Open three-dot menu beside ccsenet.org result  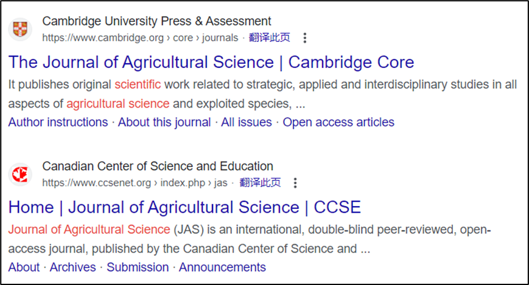pos(295,183)
